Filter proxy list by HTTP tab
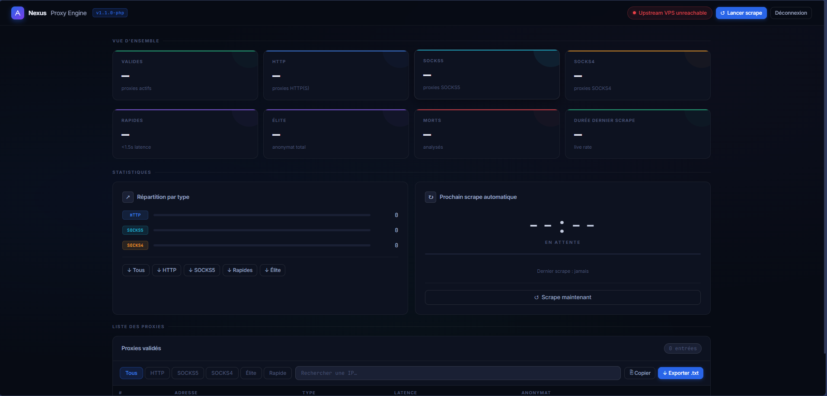 click(157, 373)
